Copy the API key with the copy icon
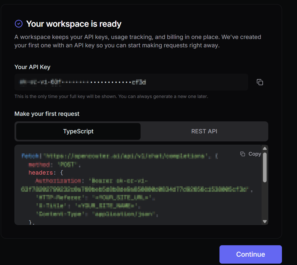Screen dimensions: 297x265 (x=260, y=82)
